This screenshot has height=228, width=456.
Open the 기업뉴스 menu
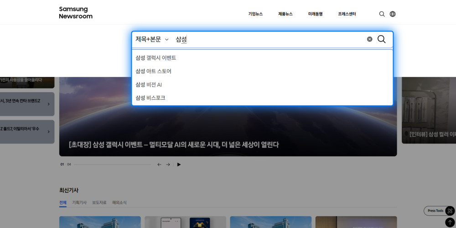click(255, 14)
